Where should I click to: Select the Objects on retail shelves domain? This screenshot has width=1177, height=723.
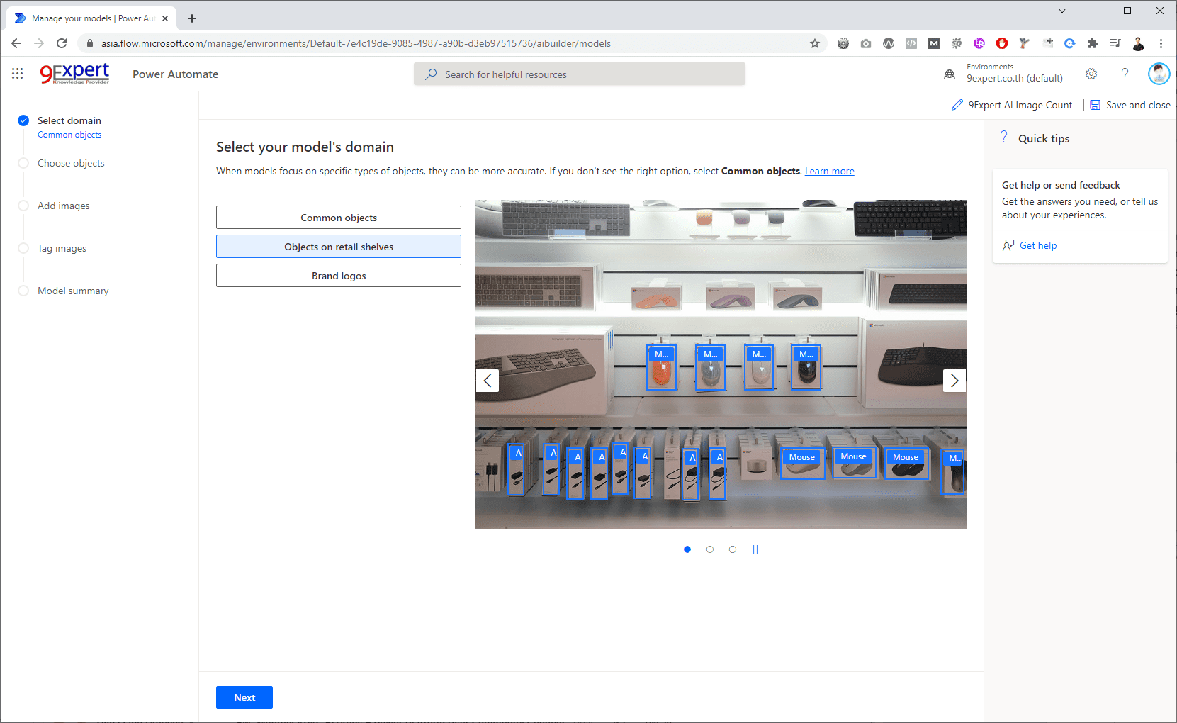coord(338,246)
